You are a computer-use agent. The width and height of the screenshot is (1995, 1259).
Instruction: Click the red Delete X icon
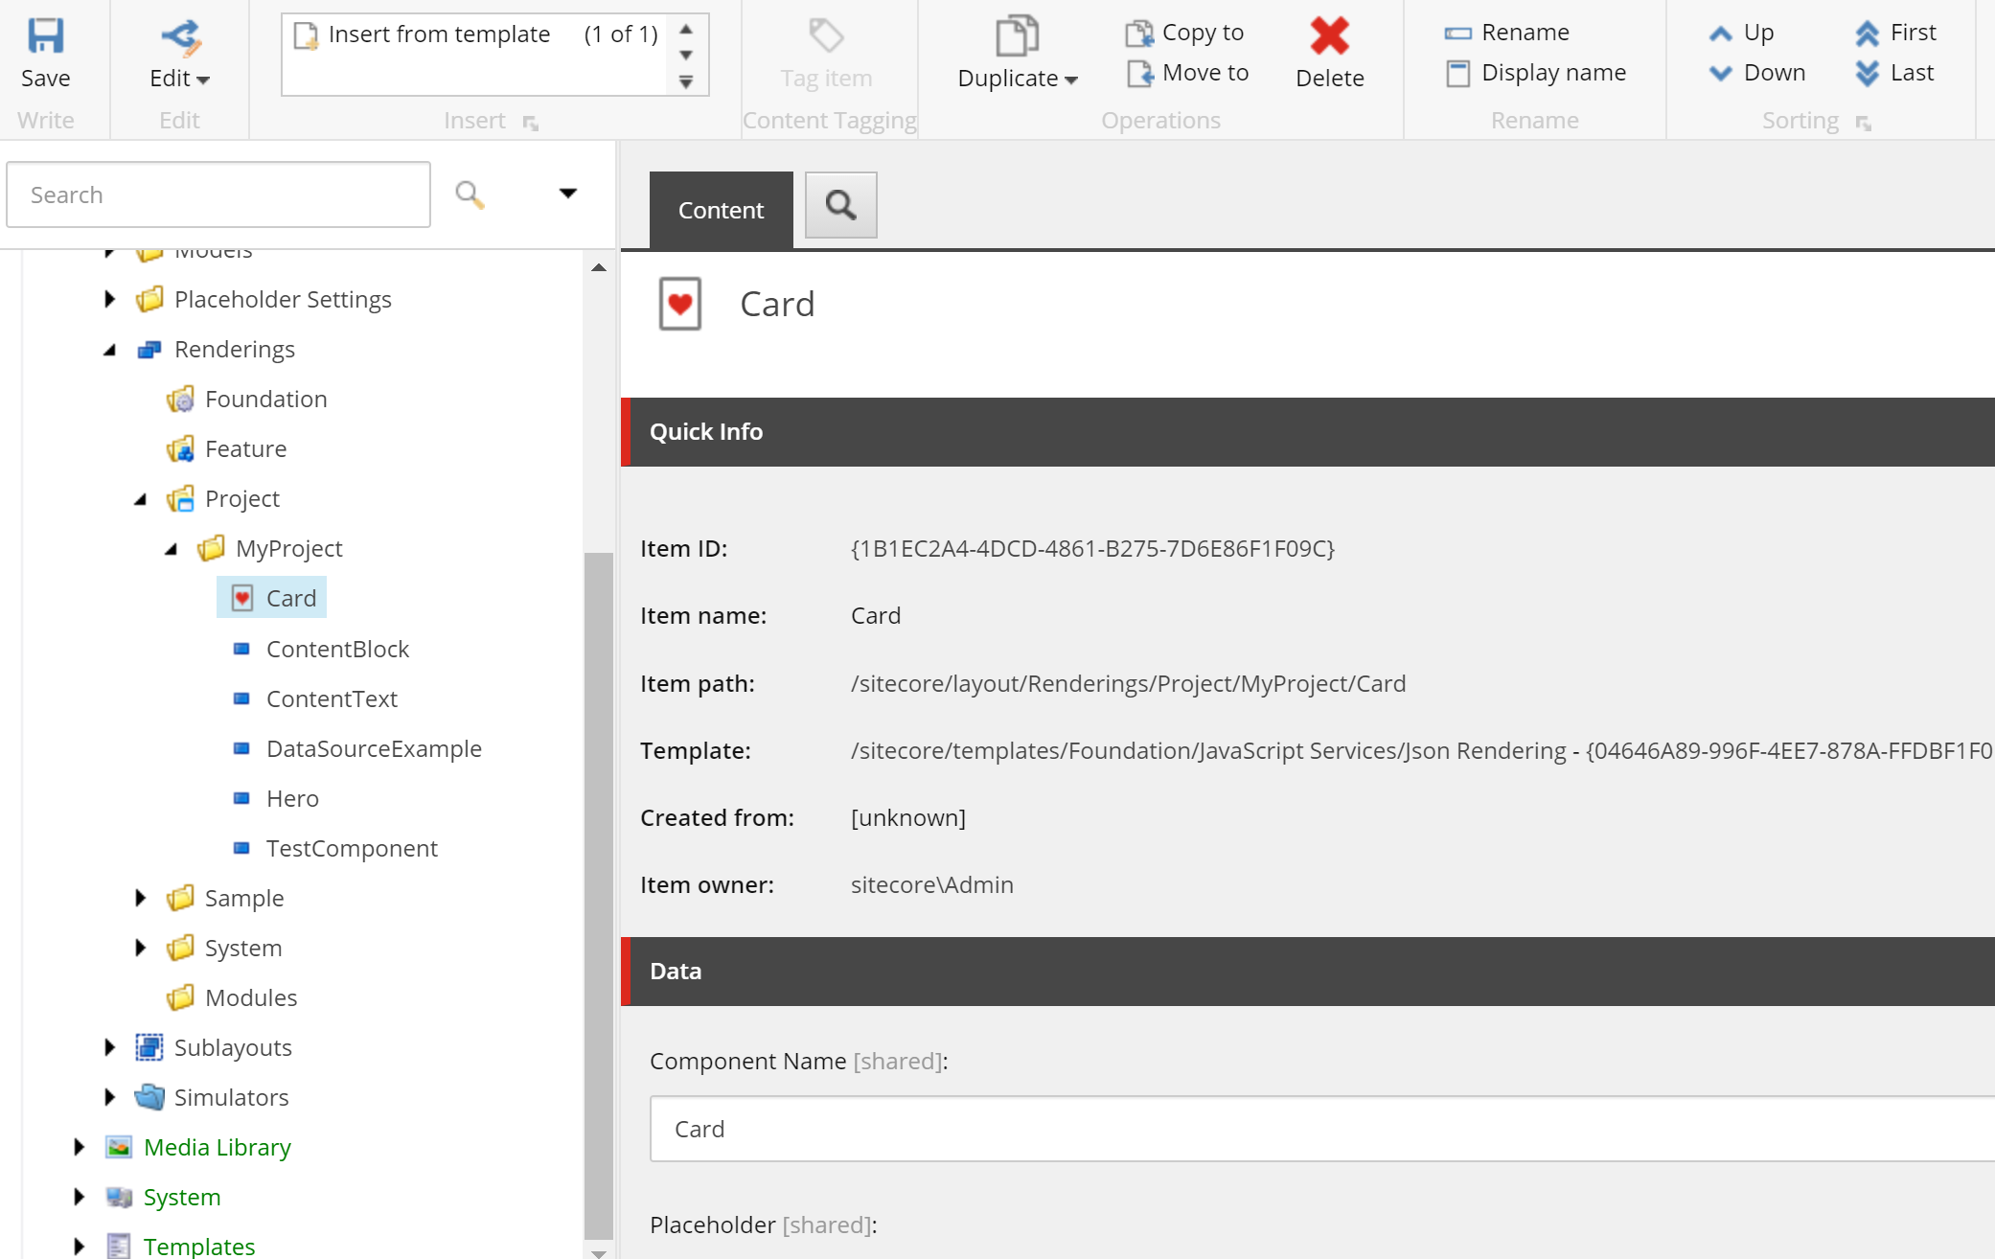coord(1329,36)
